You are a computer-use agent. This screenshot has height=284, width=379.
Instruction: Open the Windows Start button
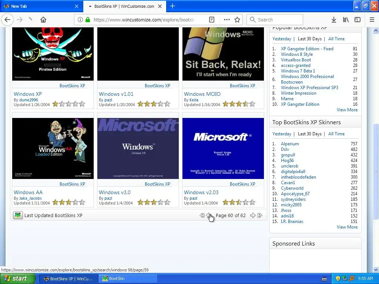pos(18,278)
